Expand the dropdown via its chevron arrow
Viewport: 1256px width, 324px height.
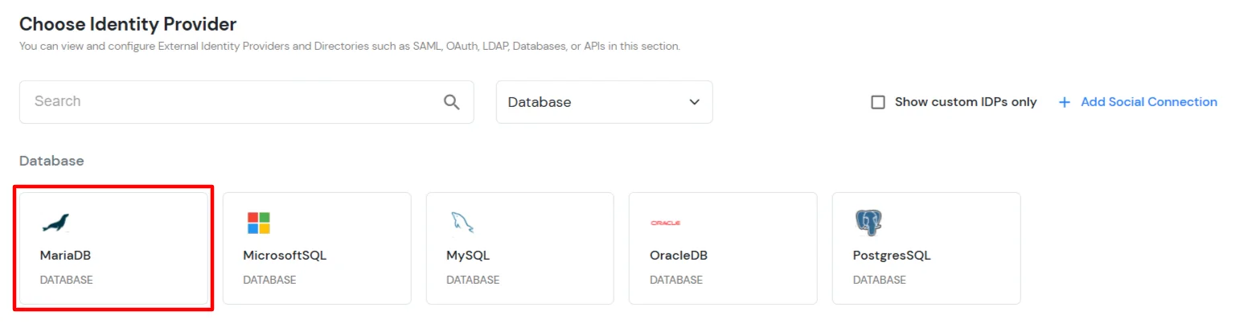pyautogui.click(x=695, y=102)
